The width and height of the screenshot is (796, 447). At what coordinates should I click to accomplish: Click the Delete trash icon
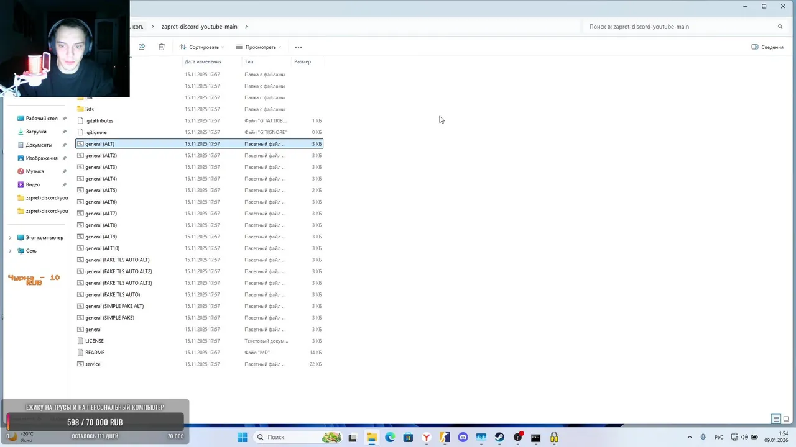click(x=162, y=47)
